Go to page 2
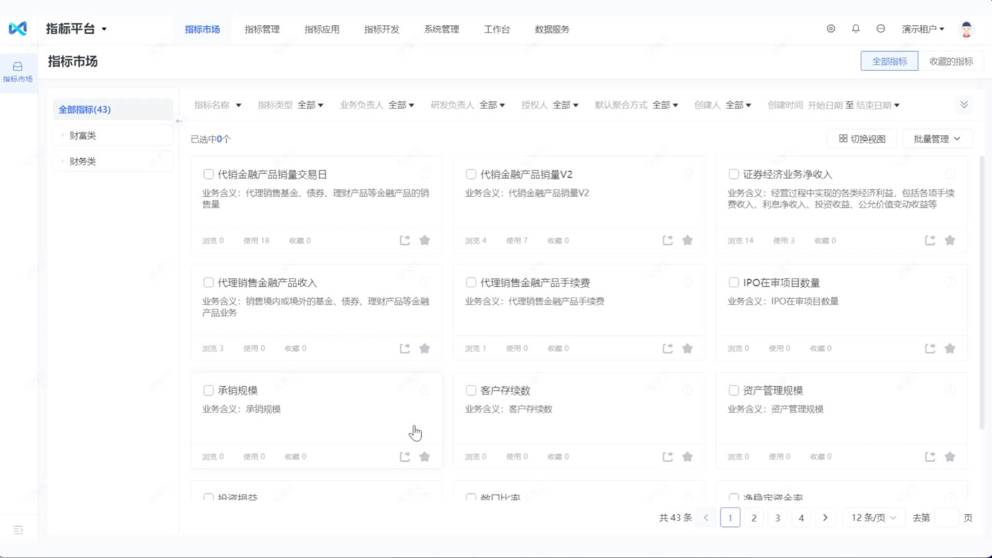The height and width of the screenshot is (558, 992). click(754, 518)
